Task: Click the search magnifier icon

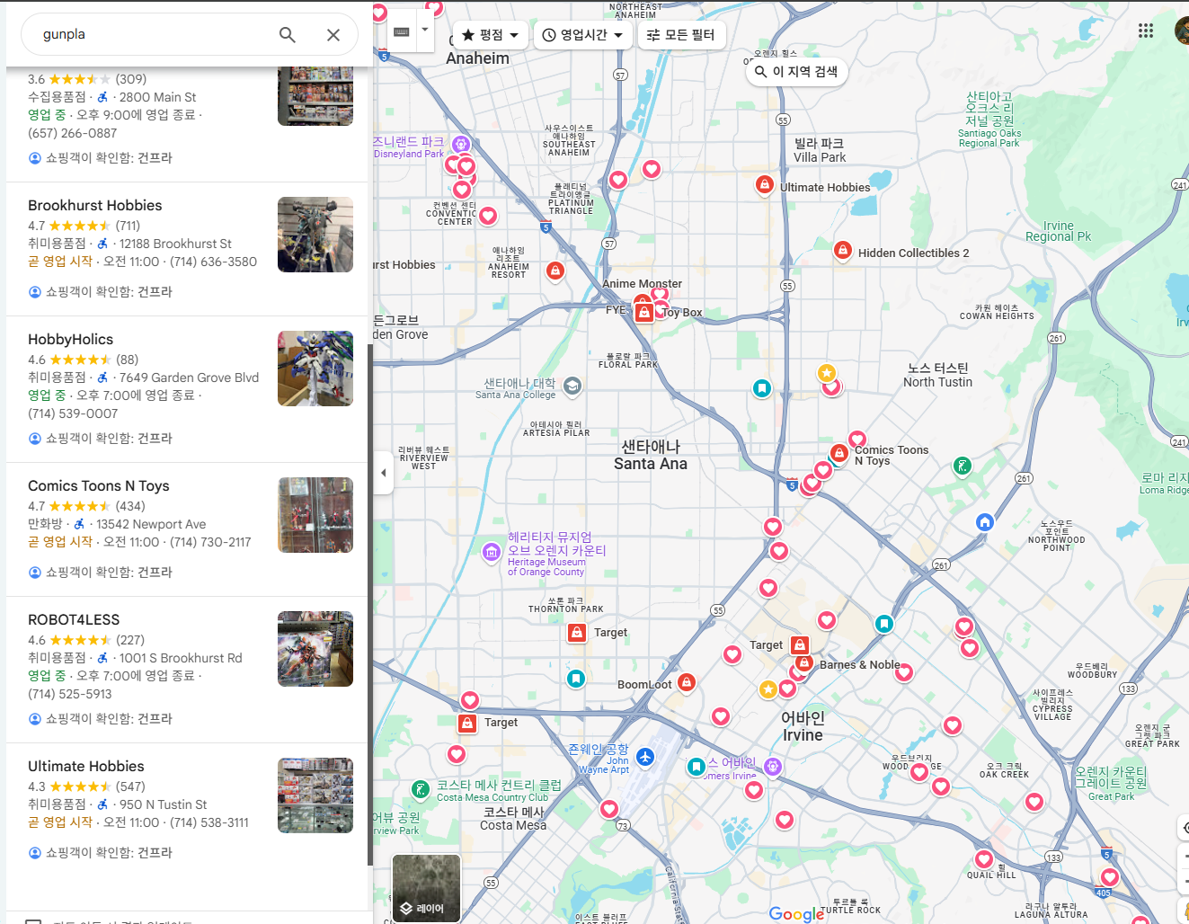Action: [288, 35]
